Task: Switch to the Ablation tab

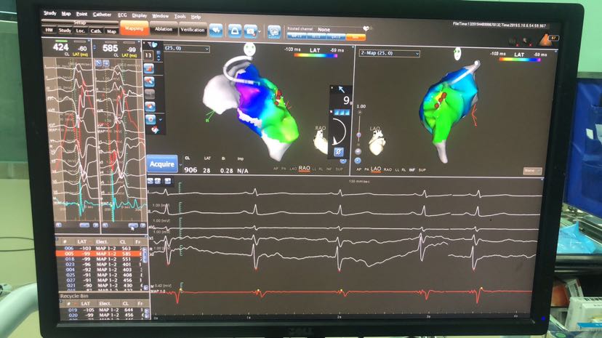Action: tap(164, 29)
